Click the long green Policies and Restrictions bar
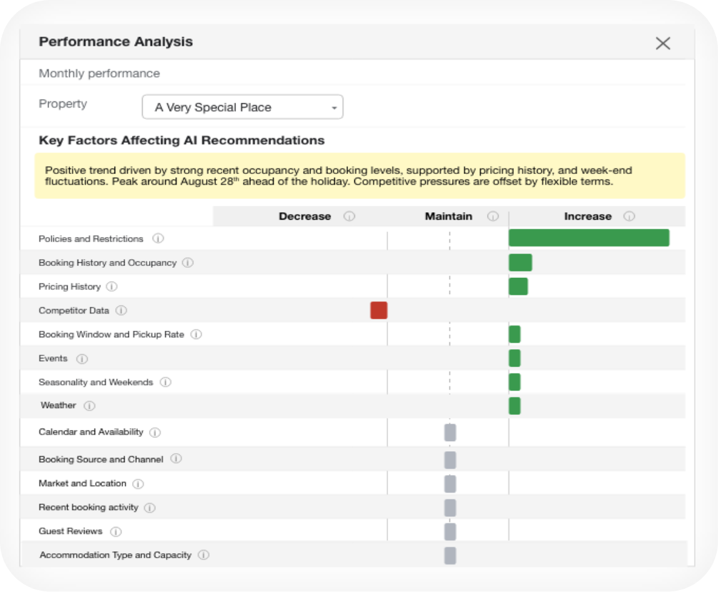 click(589, 238)
